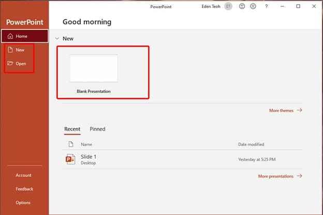
Task: Go to Account settings
Action: (23, 175)
